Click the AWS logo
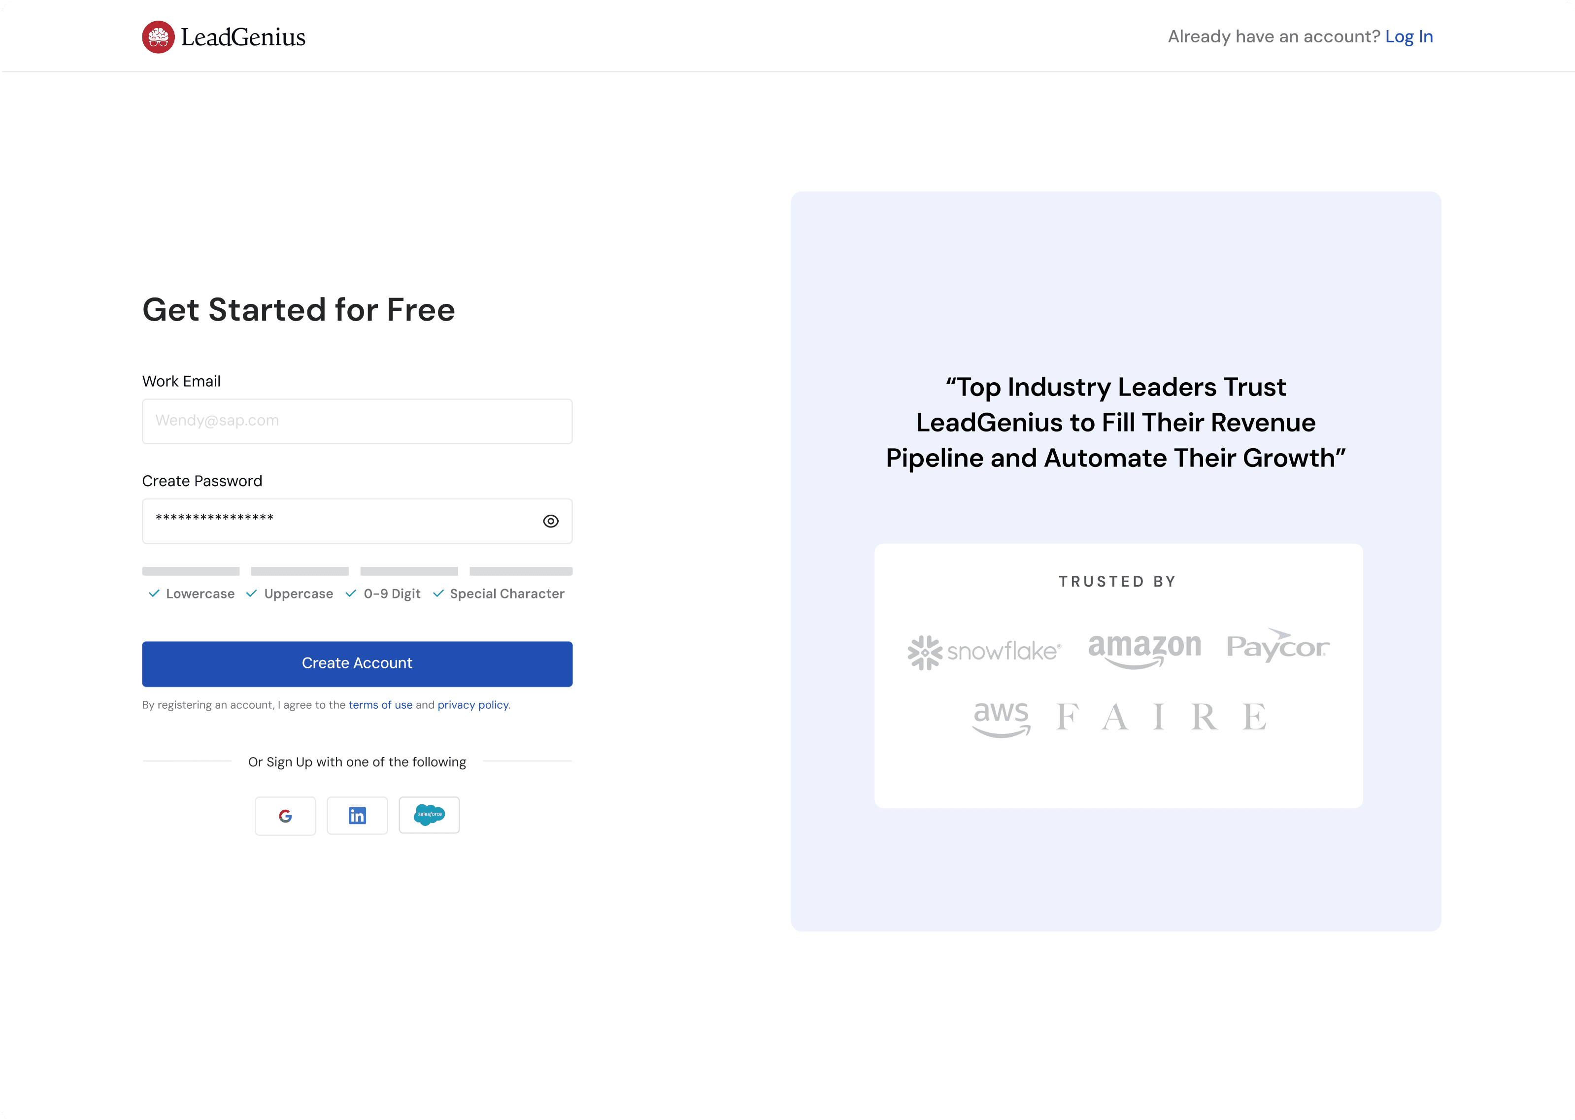Image resolution: width=1575 pixels, height=1120 pixels. 1001,718
